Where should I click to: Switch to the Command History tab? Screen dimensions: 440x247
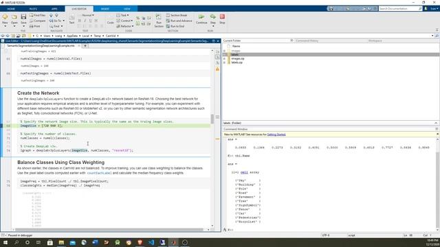pyautogui.click(x=307, y=41)
